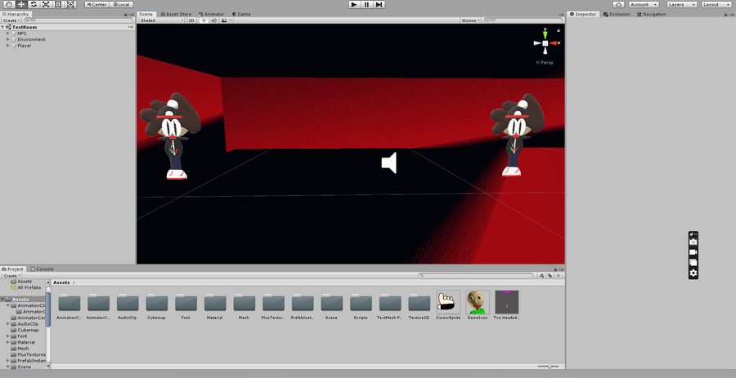Toggle scene lighting sun icon
This screenshot has height=378, width=736.
[204, 20]
